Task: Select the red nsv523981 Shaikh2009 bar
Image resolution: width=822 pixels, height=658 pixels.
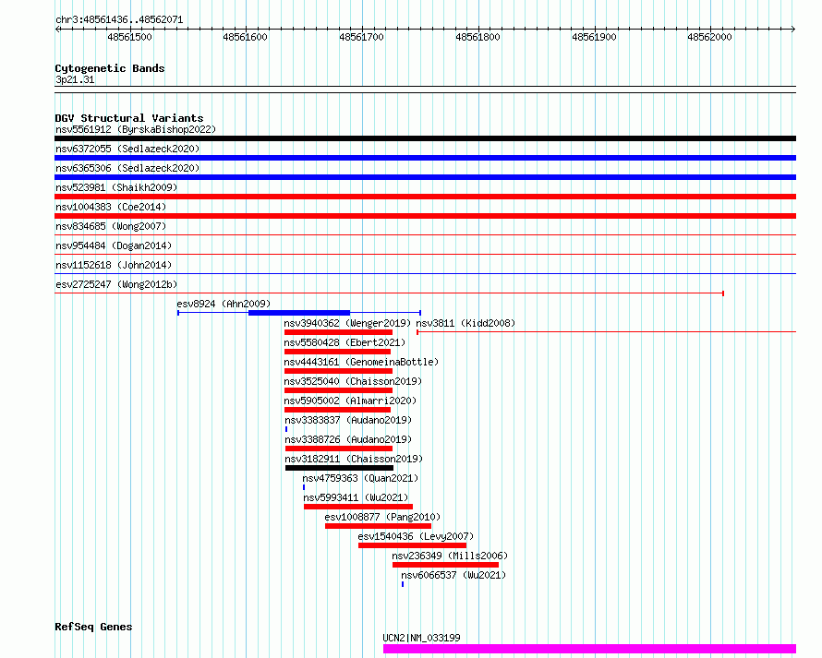Action: (x=425, y=197)
